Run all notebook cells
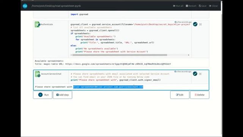 [x=178, y=6]
